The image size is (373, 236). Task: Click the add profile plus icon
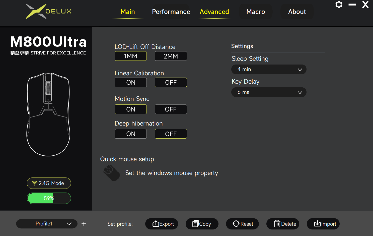[84, 224]
